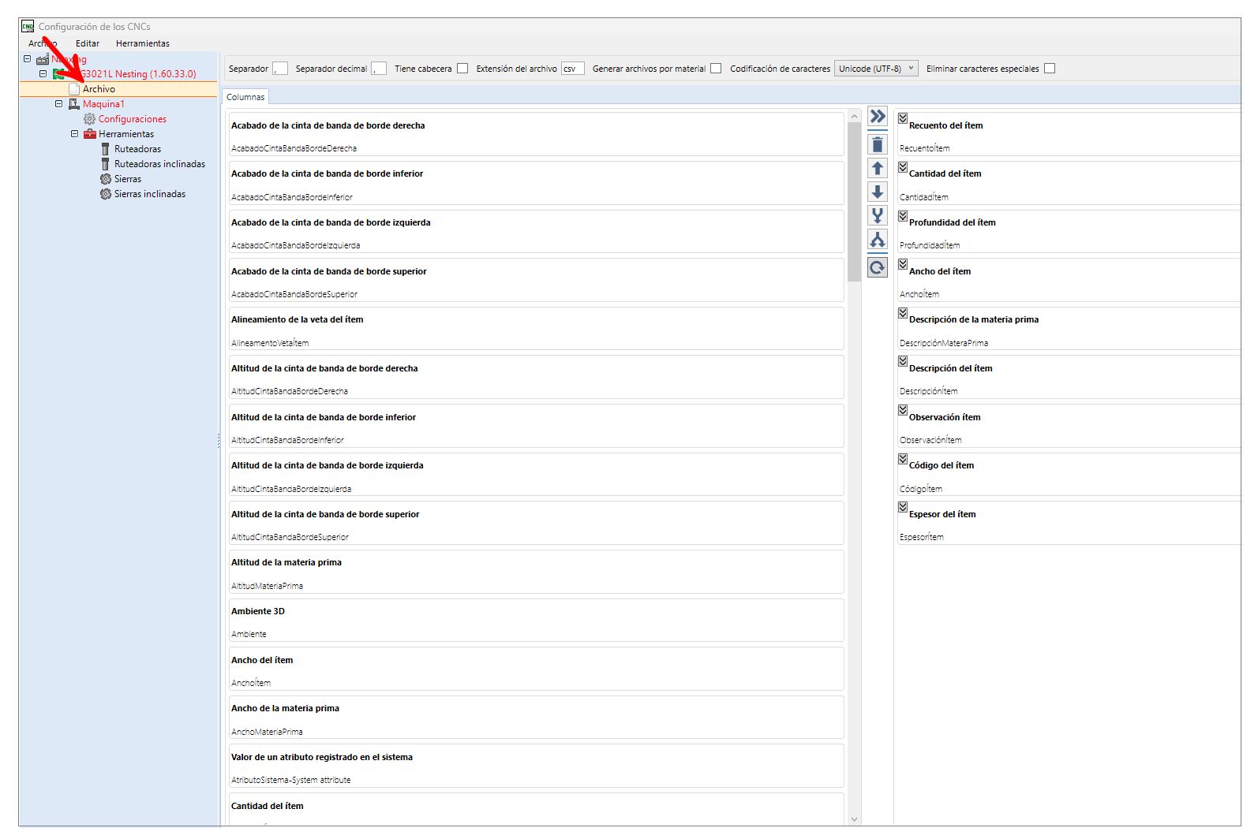Click the split columns icon
This screenshot has height=839, width=1258.
point(878,239)
